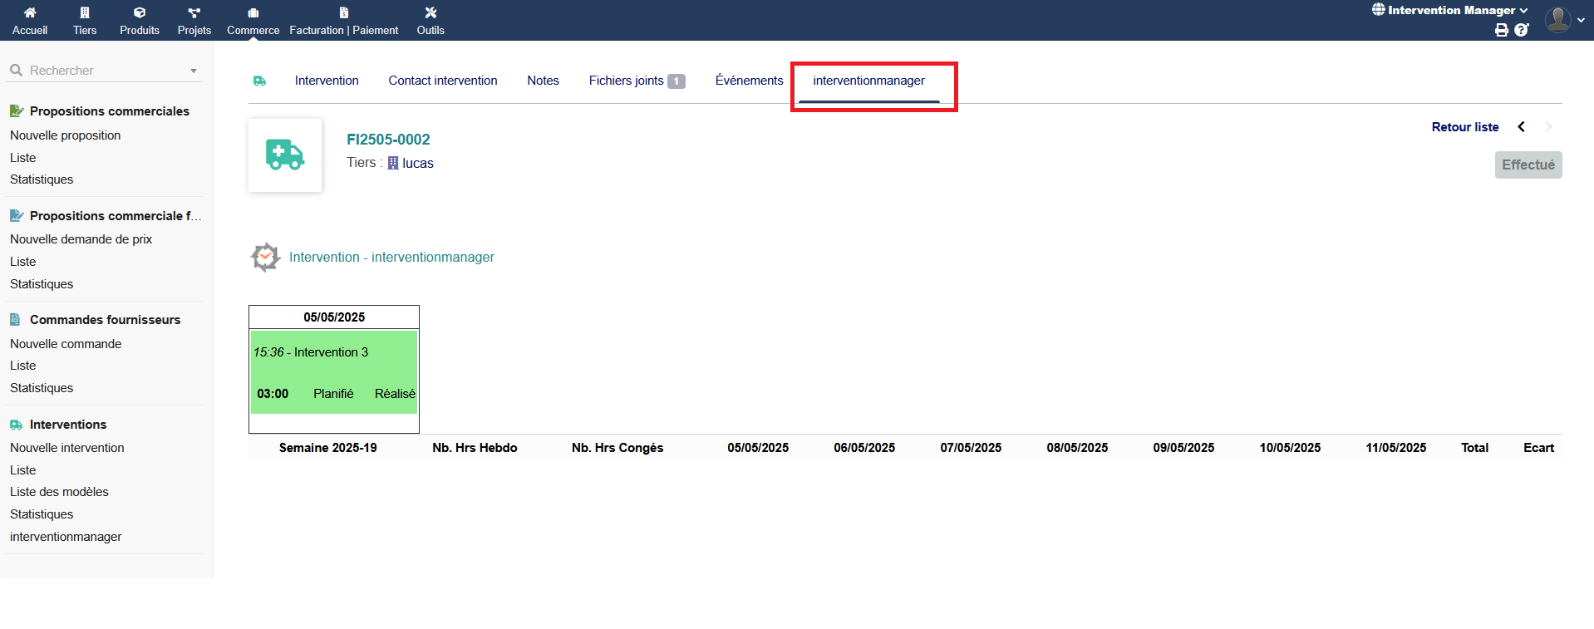Select the green Intervention 3 block
1594x629 pixels.
point(334,371)
